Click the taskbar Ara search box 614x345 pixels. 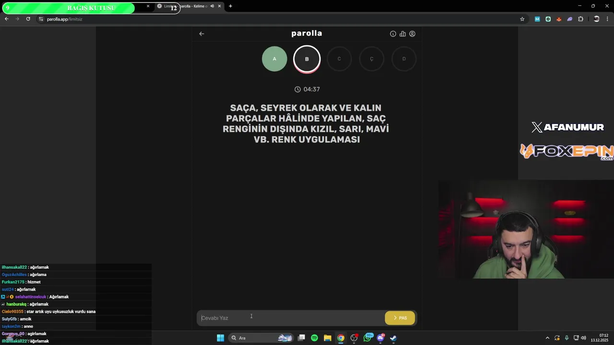tap(261, 338)
